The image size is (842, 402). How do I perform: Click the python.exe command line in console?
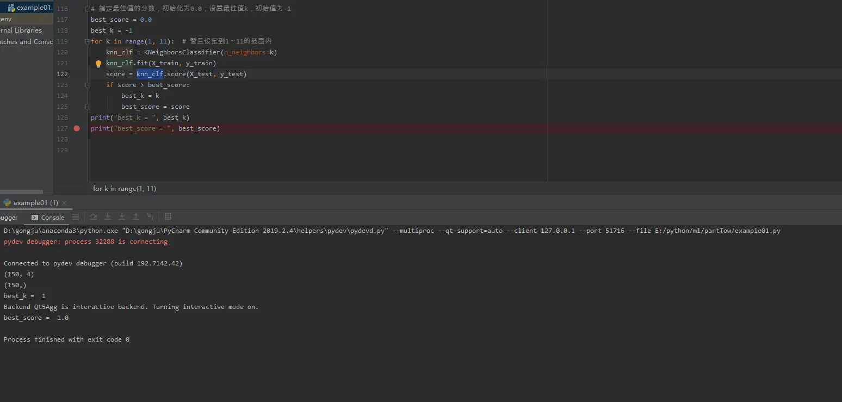click(x=392, y=231)
